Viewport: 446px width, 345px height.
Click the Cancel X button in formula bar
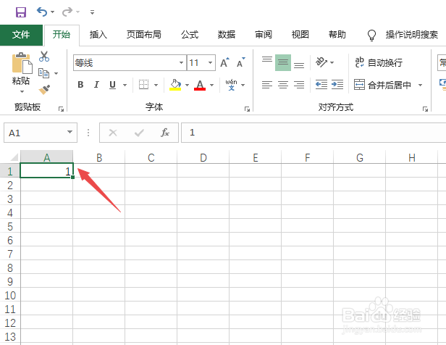[113, 133]
